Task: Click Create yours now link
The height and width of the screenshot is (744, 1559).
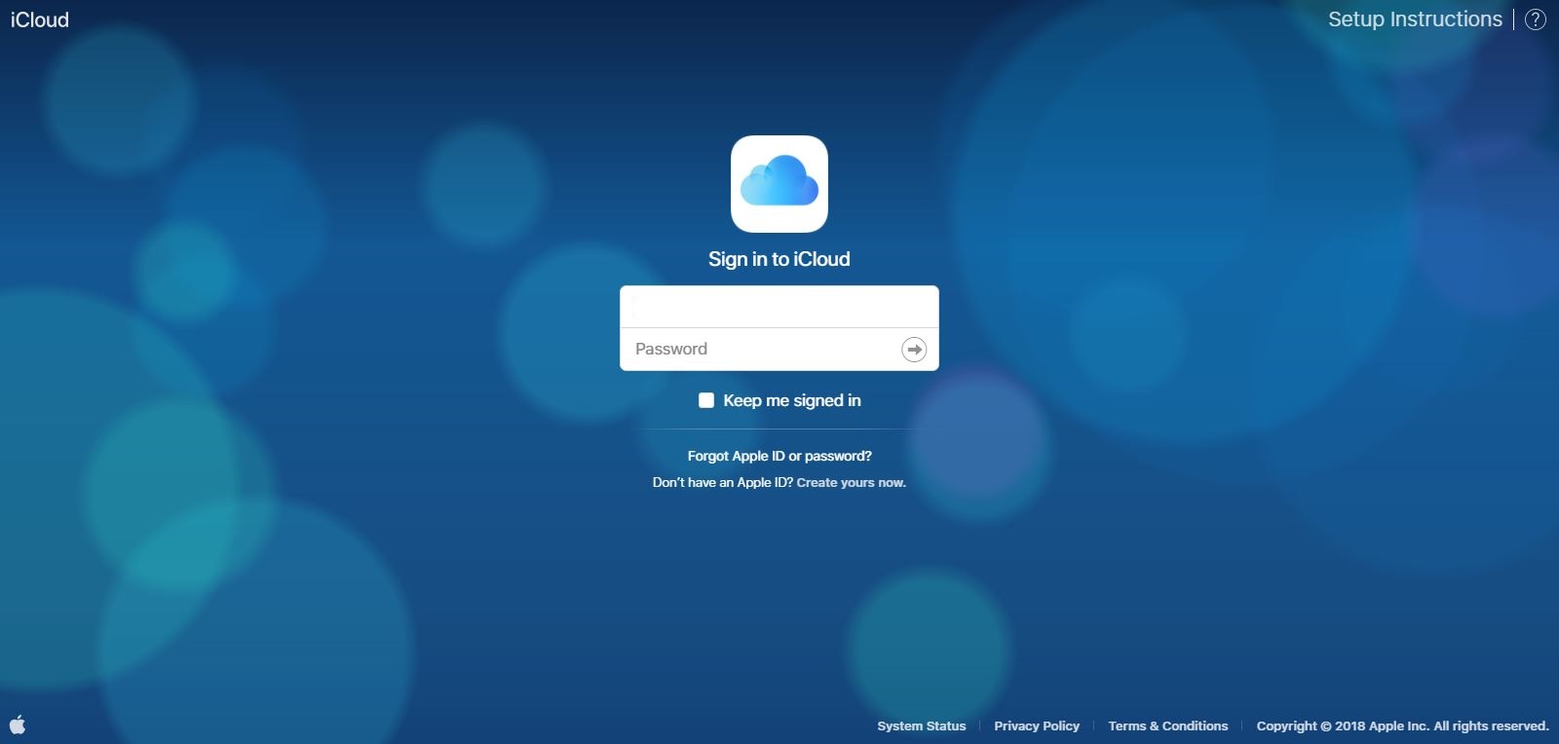Action: point(852,482)
